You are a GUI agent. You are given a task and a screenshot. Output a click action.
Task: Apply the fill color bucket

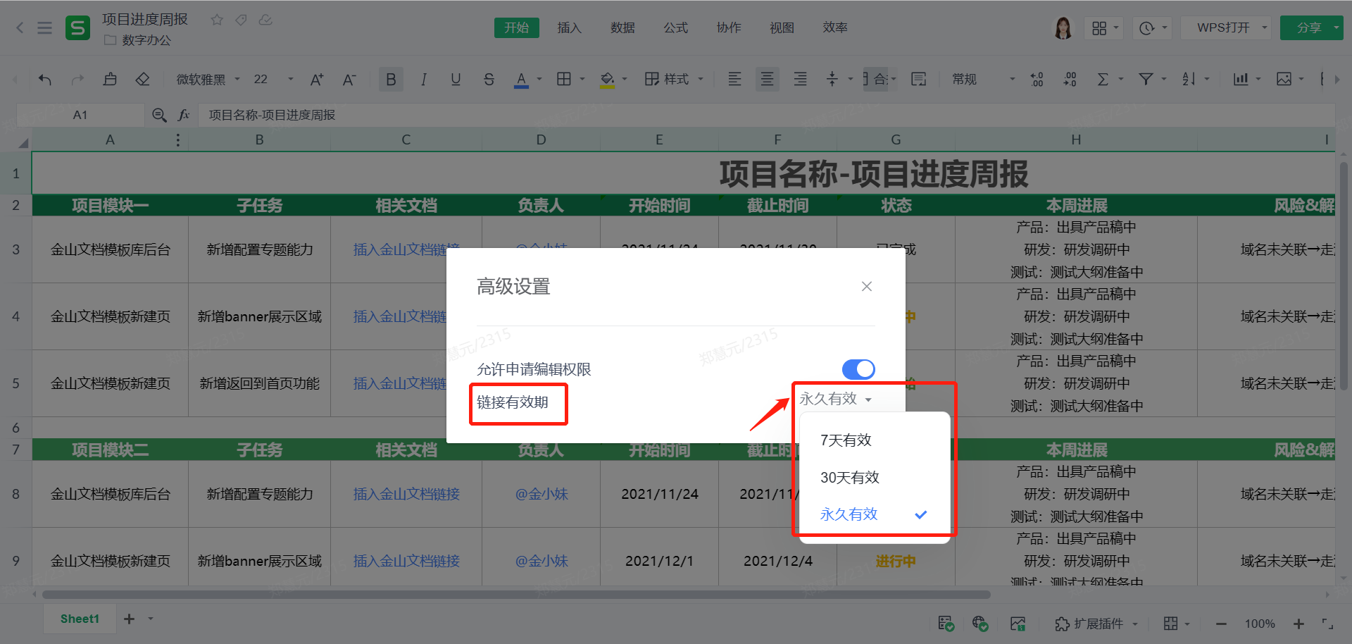pos(607,80)
